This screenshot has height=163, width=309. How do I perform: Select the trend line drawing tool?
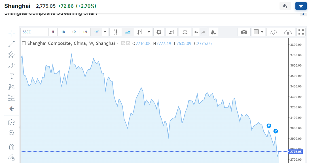[12, 44]
